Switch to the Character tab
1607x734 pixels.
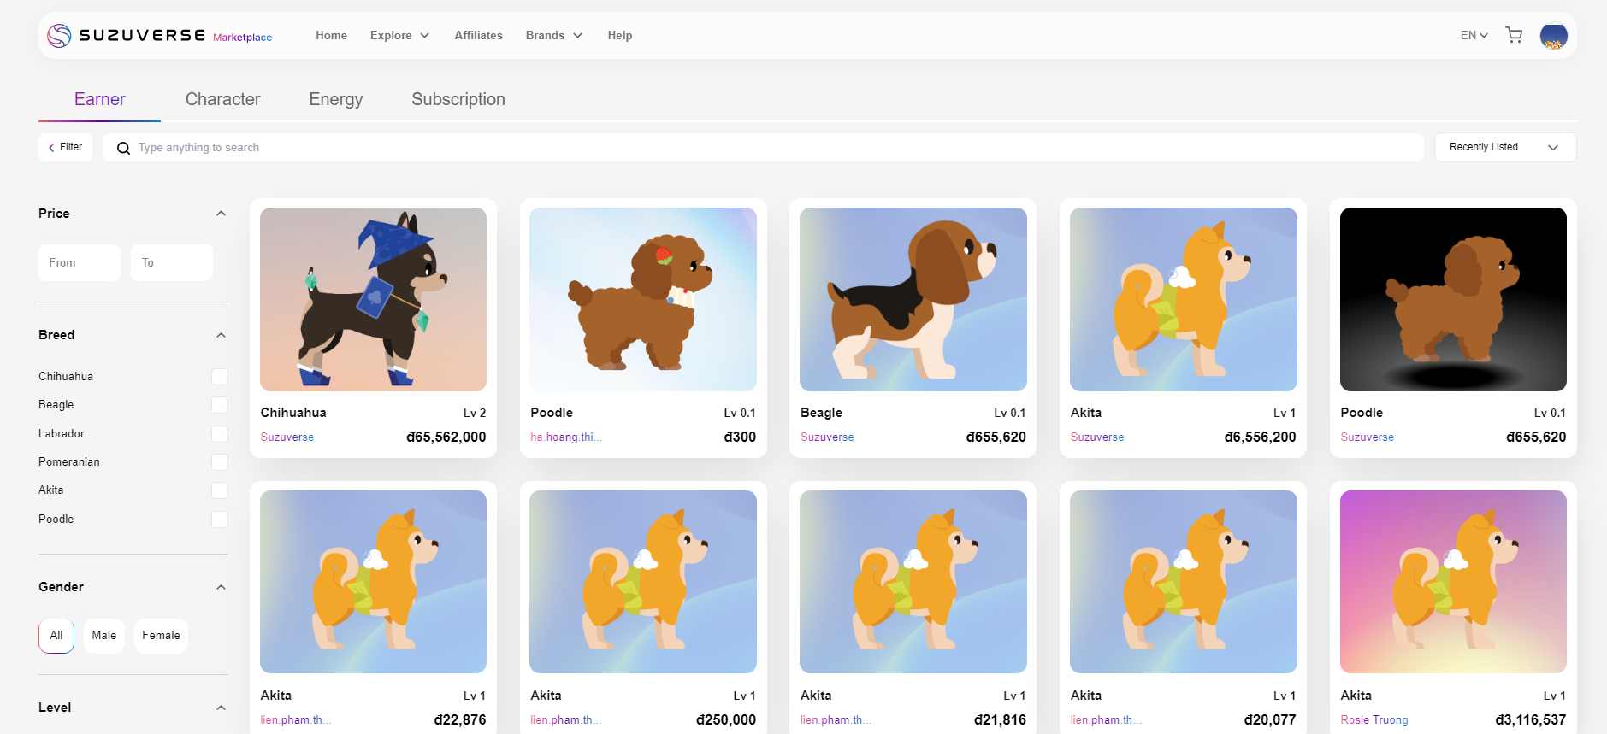222,99
